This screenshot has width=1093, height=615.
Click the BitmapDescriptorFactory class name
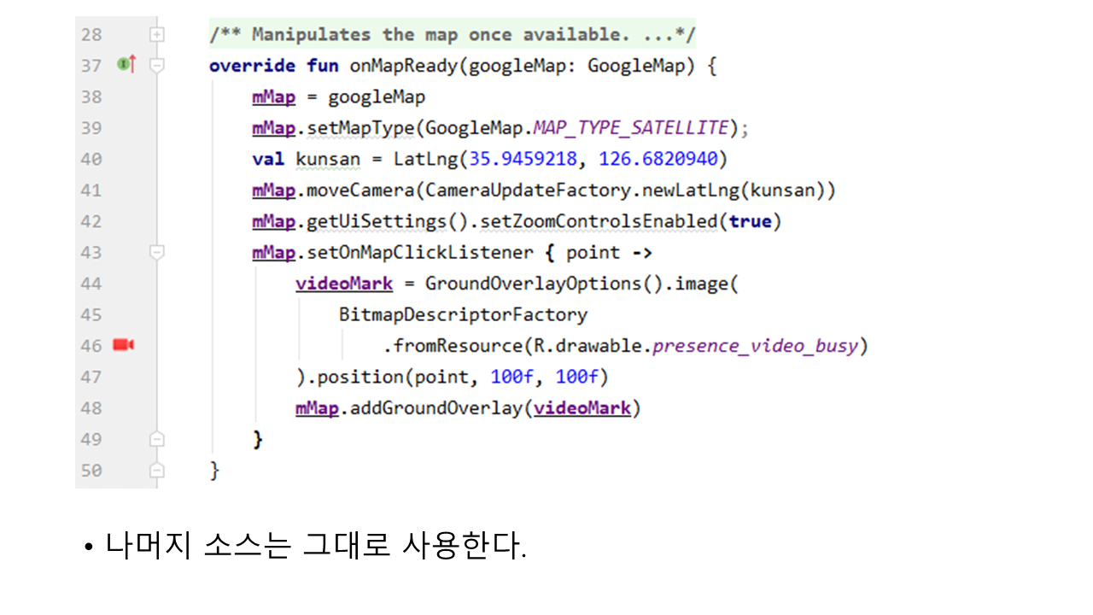click(x=463, y=314)
